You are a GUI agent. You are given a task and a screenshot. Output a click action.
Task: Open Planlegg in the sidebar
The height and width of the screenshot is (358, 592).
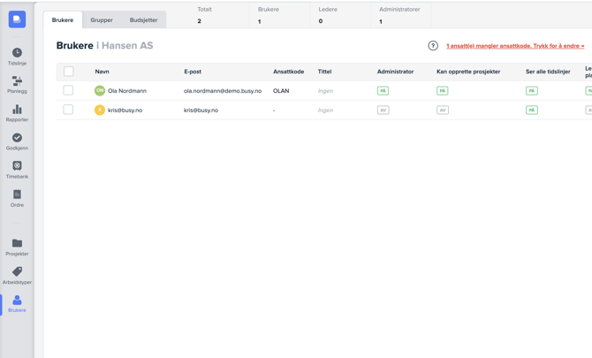(17, 85)
